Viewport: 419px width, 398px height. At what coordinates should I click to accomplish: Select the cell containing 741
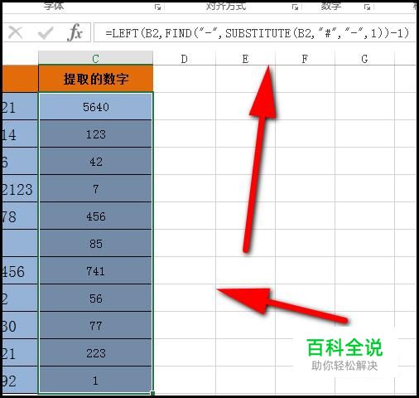(x=95, y=270)
